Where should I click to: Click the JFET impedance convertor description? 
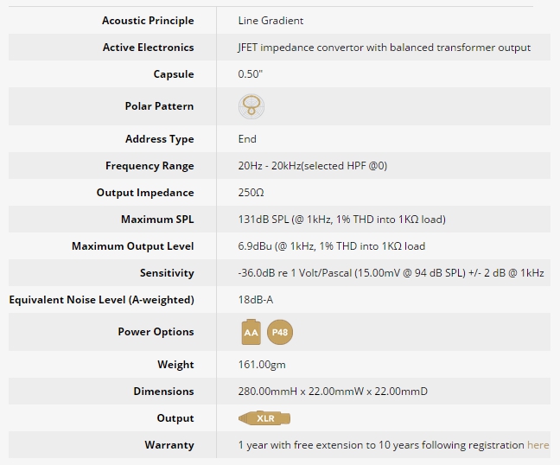pos(385,48)
